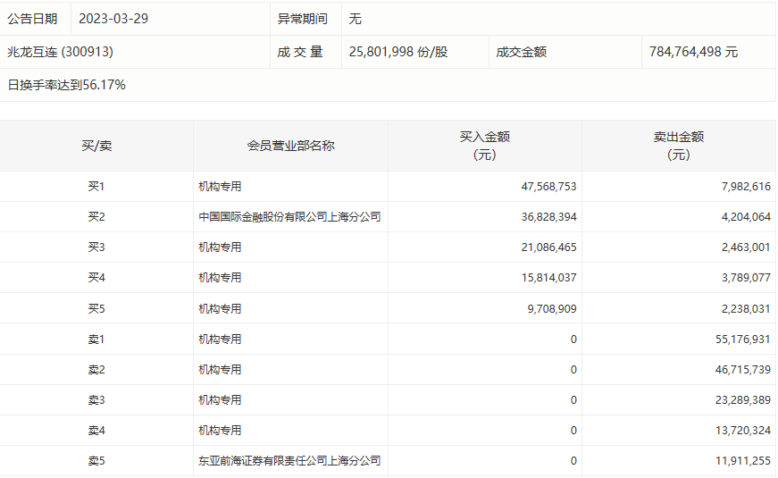778x478 pixels.
Task: Click the 异常期间 label
Action: tap(303, 19)
